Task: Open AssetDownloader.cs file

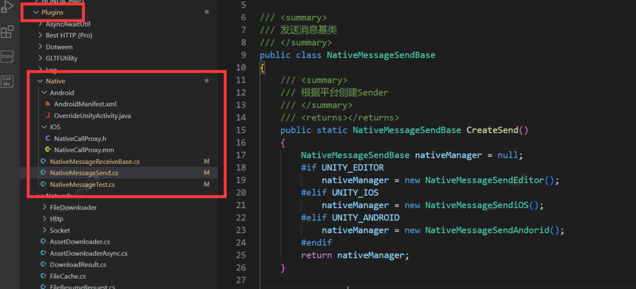Action: click(80, 241)
